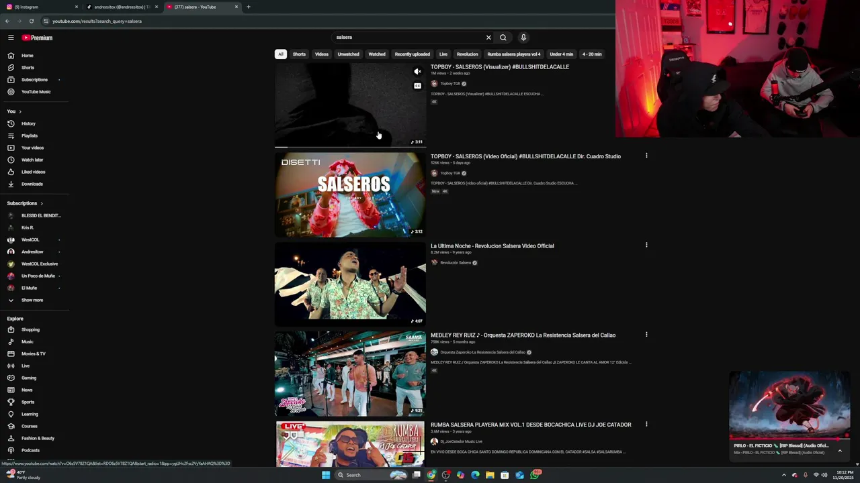Unmute the previewing video thumbnail

pos(417,72)
